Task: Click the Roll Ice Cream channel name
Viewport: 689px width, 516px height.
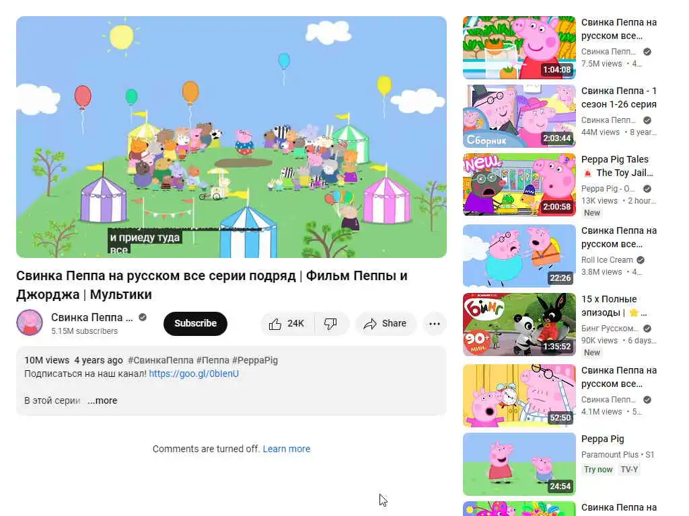Action: pyautogui.click(x=607, y=260)
